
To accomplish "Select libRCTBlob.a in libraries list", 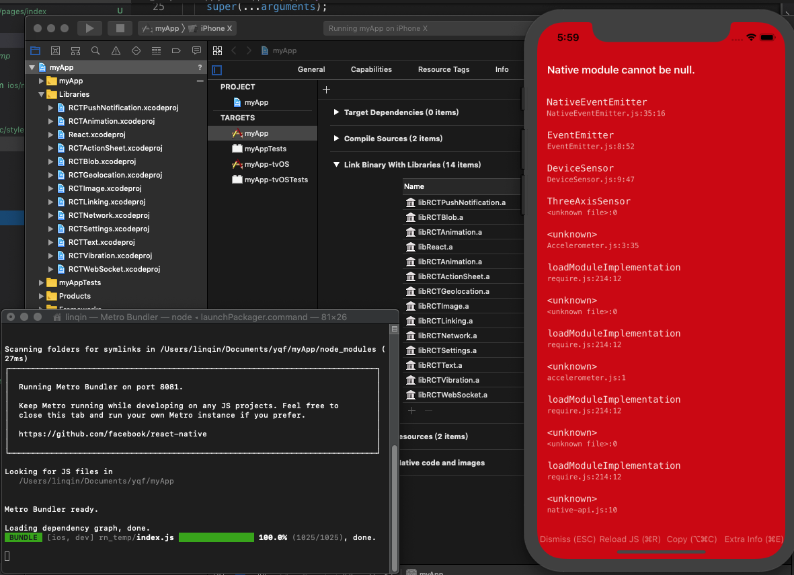I will click(463, 217).
